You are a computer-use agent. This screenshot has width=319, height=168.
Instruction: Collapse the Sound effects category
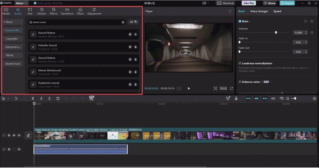pyautogui.click(x=13, y=30)
